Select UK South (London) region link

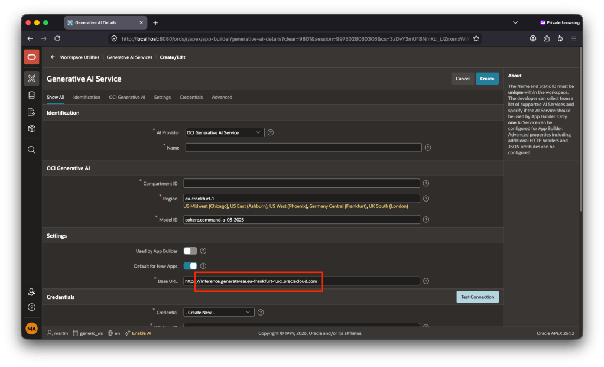click(388, 206)
